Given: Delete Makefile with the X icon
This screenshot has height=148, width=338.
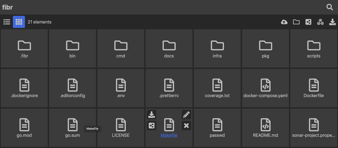Looking at the screenshot, I should (x=186, y=126).
